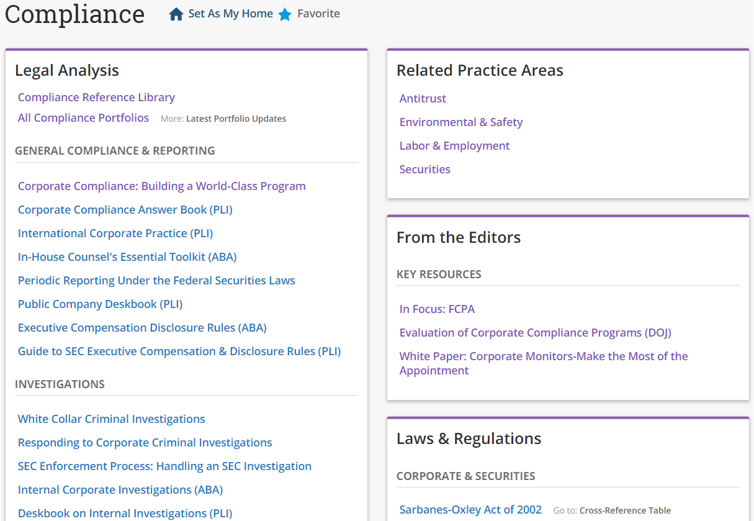Click the home icon beside Set As My Home
754x521 pixels.
point(176,14)
